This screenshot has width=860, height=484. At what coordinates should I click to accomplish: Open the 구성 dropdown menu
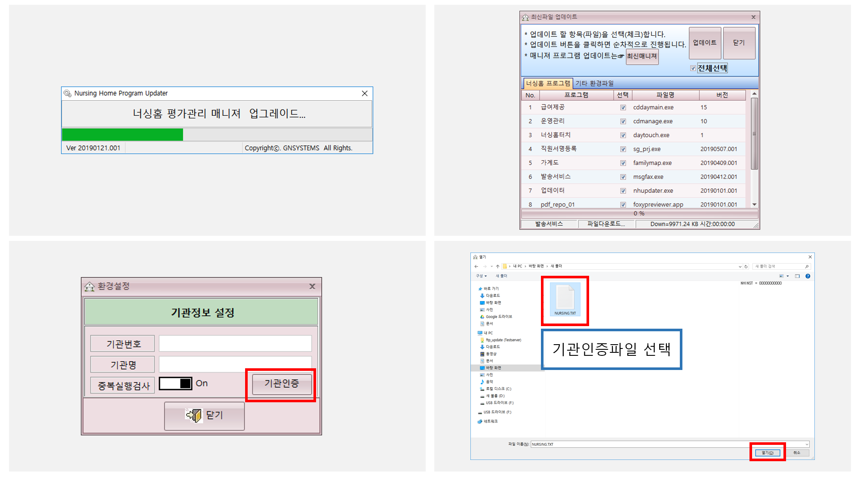pyautogui.click(x=481, y=276)
